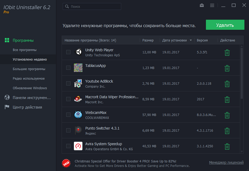
Task: Open the hamburger menu in title bar
Action: coord(212,6)
